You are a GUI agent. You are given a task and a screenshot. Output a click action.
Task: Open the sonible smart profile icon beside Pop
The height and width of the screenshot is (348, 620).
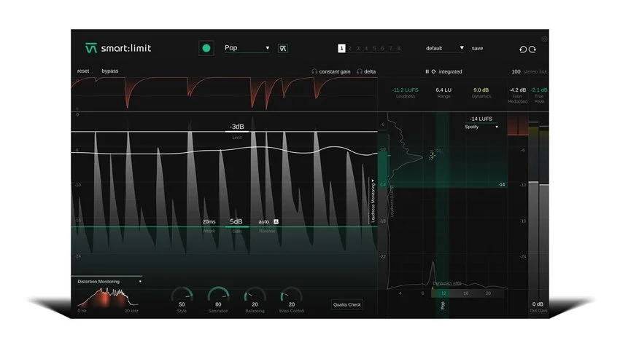[283, 49]
